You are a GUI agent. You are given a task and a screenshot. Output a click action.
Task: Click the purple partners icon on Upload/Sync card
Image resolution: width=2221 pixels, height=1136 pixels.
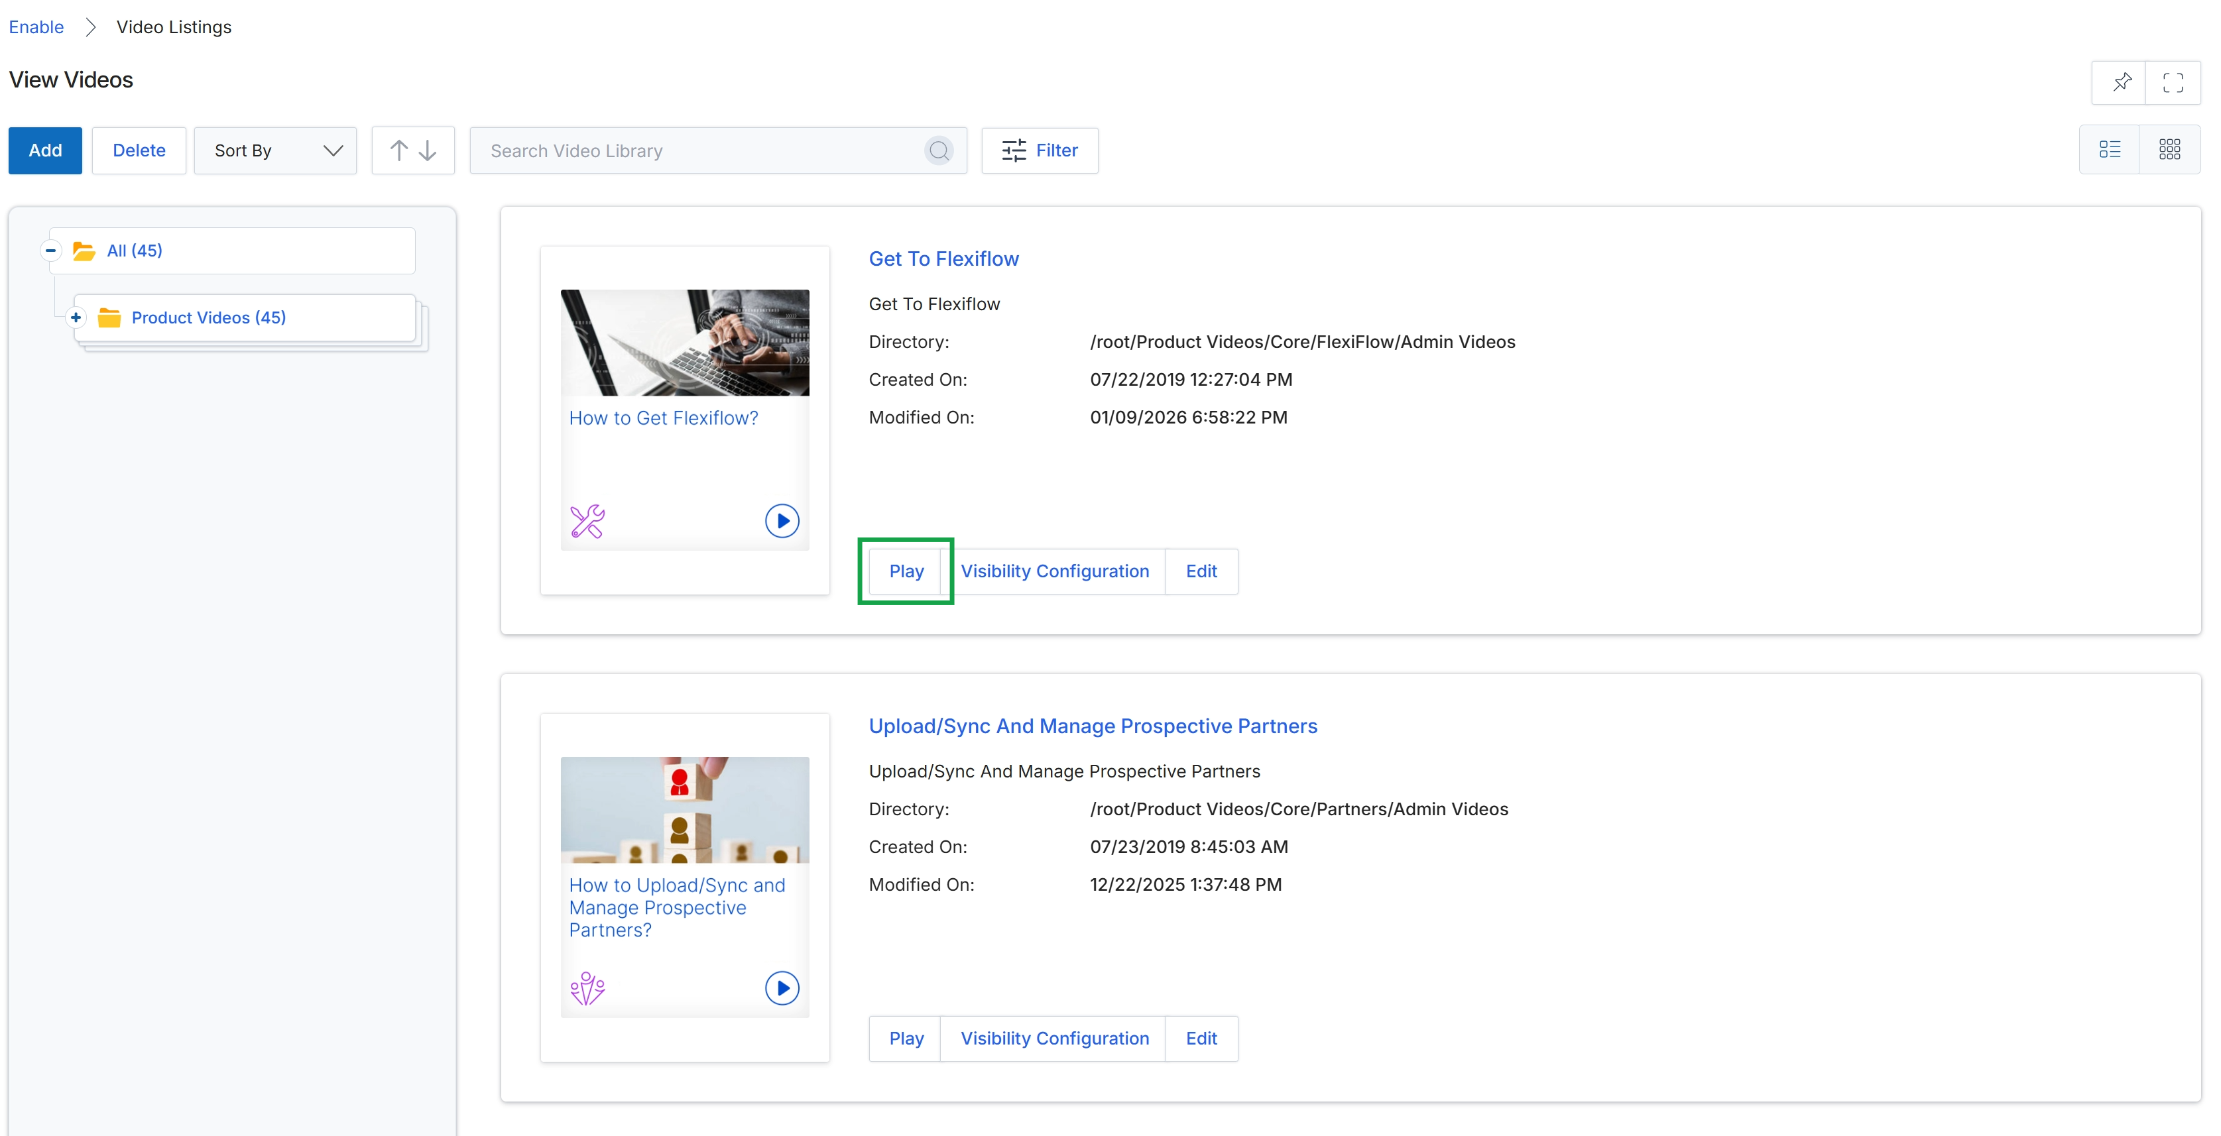point(587,988)
